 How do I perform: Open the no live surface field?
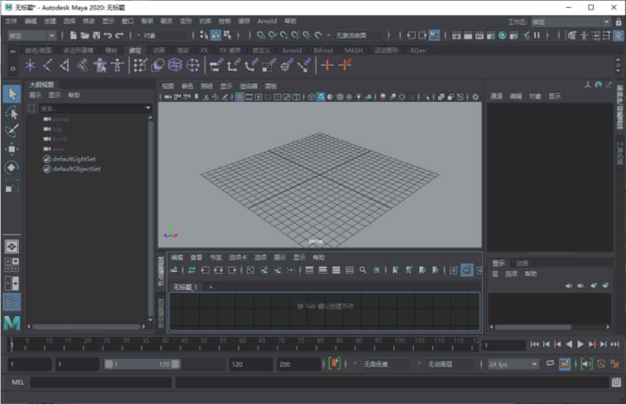click(359, 36)
